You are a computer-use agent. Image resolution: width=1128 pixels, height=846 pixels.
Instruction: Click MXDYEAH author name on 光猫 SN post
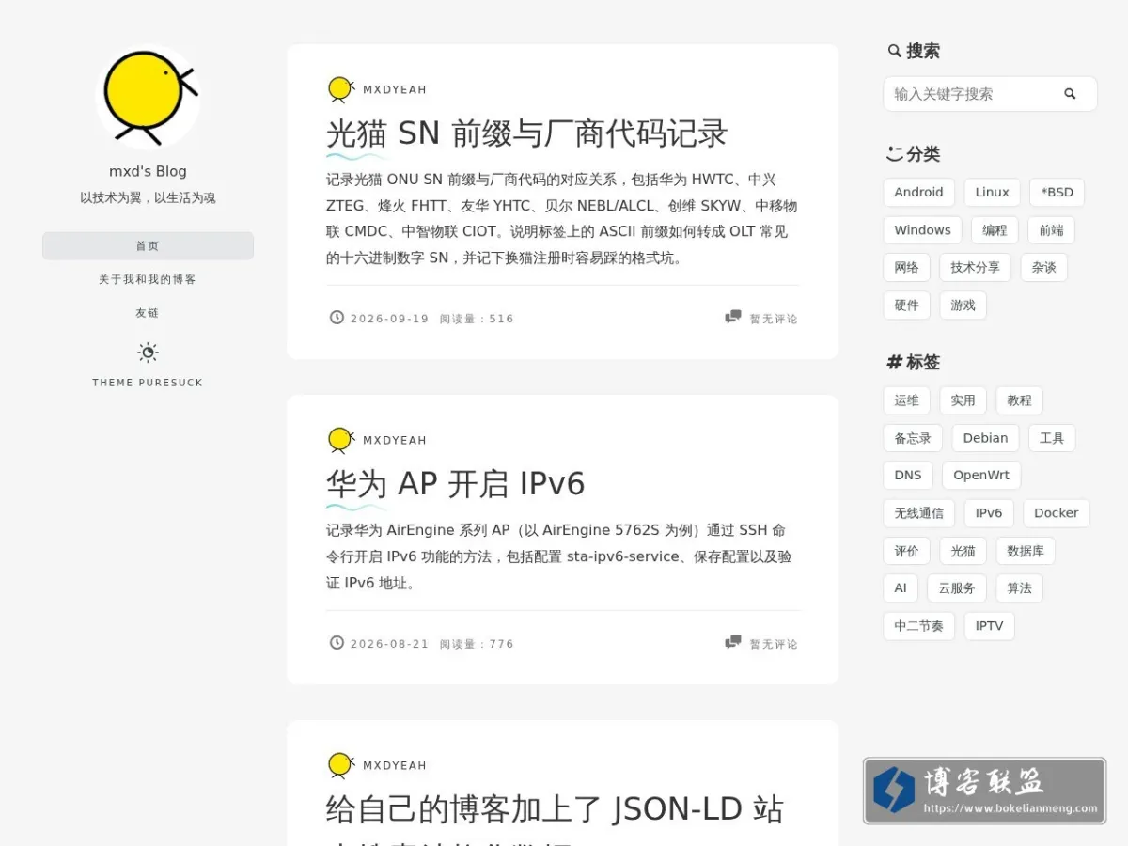[x=395, y=90]
